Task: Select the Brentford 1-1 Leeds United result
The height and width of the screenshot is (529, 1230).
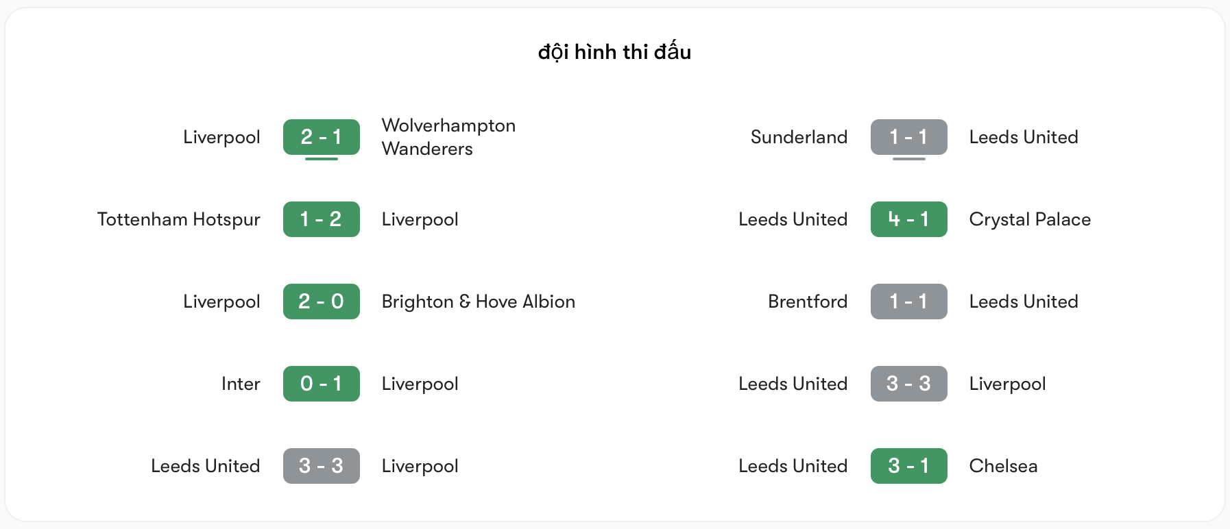Action: coord(908,302)
